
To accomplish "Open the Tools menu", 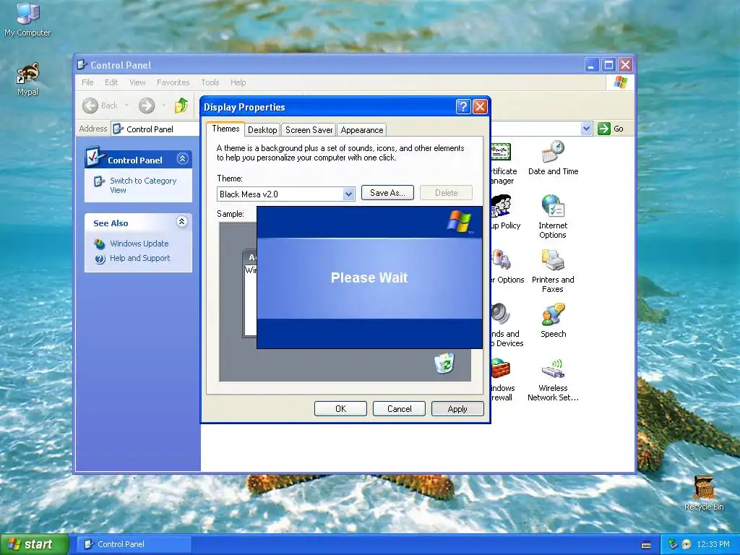I will click(210, 82).
